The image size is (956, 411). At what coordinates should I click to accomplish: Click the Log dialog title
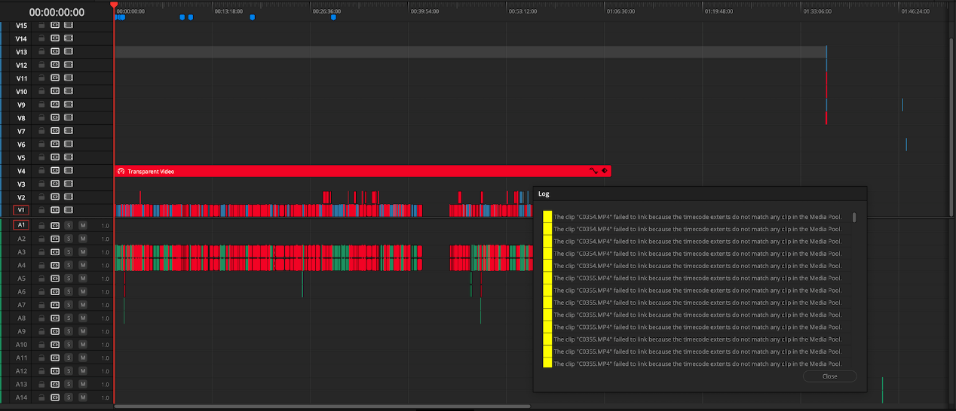(x=544, y=194)
